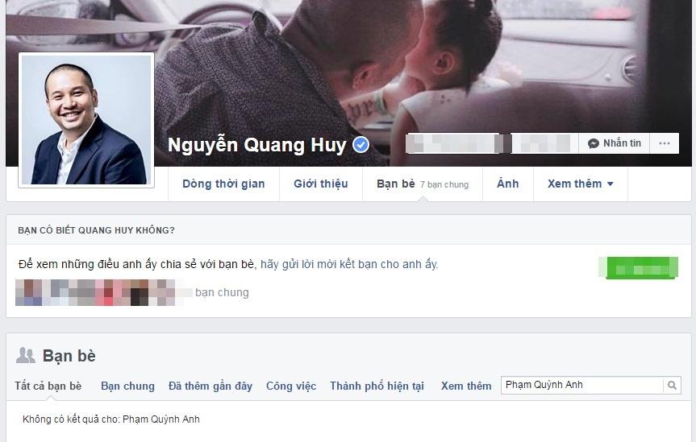Click the Xem thêm dropdown arrow
696x442 pixels.
[x=610, y=184]
